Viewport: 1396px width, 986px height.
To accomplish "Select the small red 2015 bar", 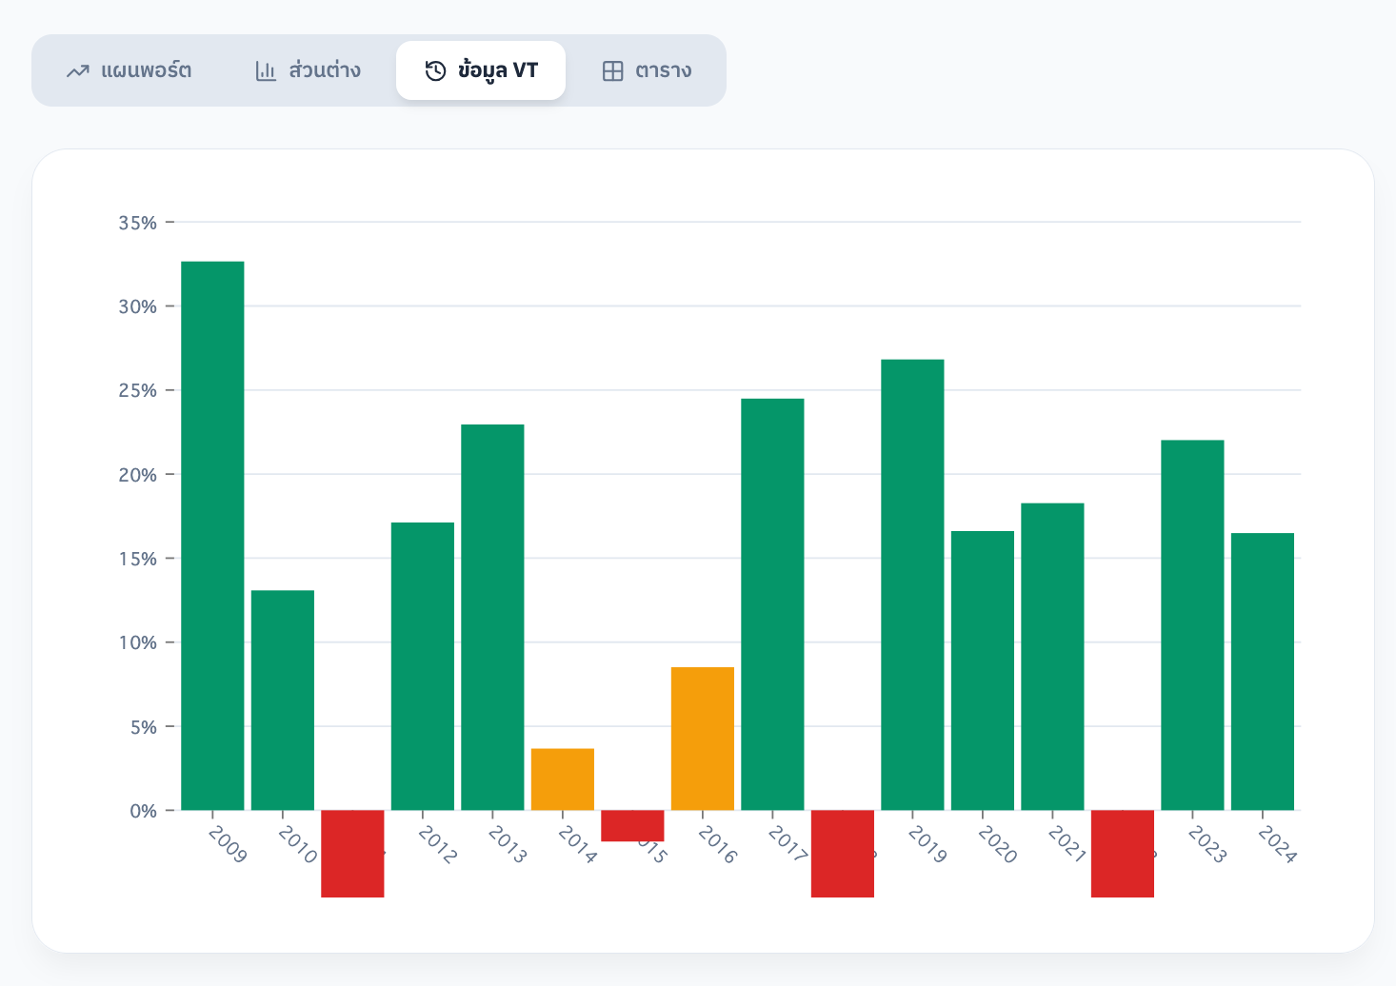I will (x=632, y=825).
